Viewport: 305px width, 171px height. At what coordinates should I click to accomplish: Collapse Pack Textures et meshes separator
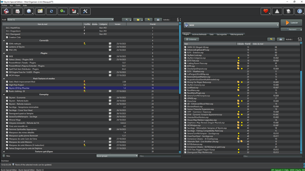4,79
